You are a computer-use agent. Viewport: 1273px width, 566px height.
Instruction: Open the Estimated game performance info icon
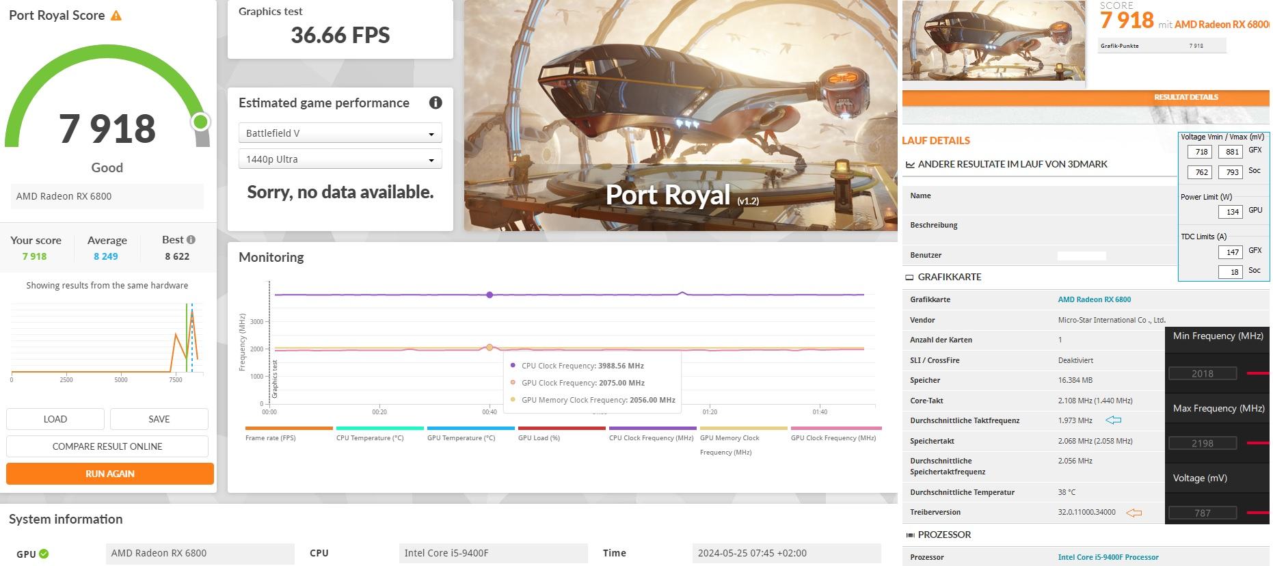(435, 103)
